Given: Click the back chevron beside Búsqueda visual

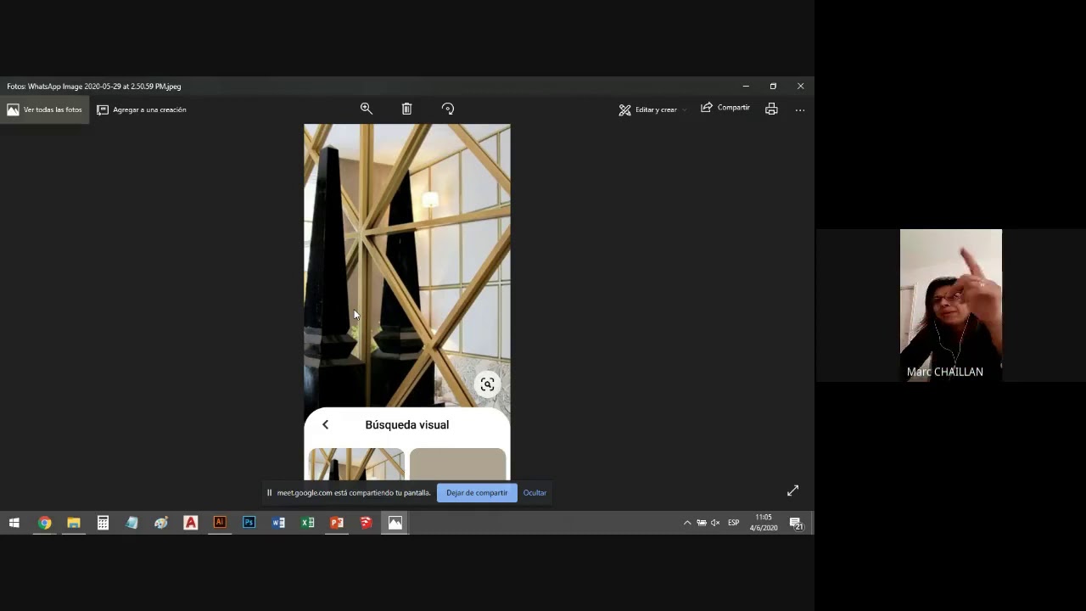Looking at the screenshot, I should pyautogui.click(x=325, y=425).
